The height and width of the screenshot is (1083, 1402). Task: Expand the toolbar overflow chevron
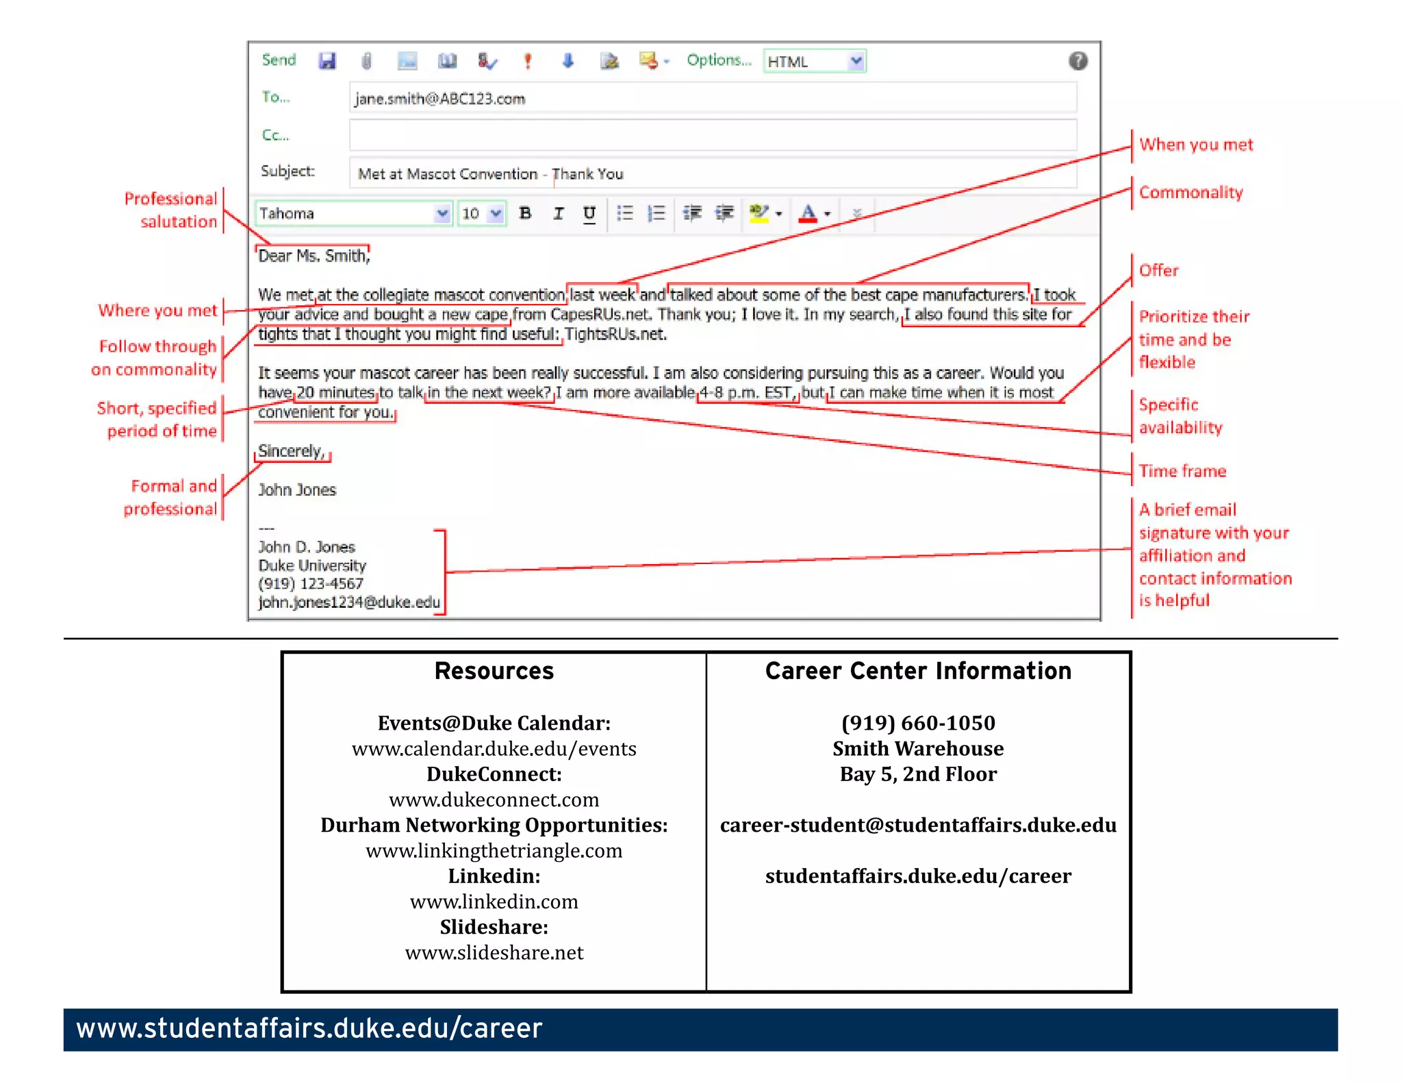tap(856, 214)
